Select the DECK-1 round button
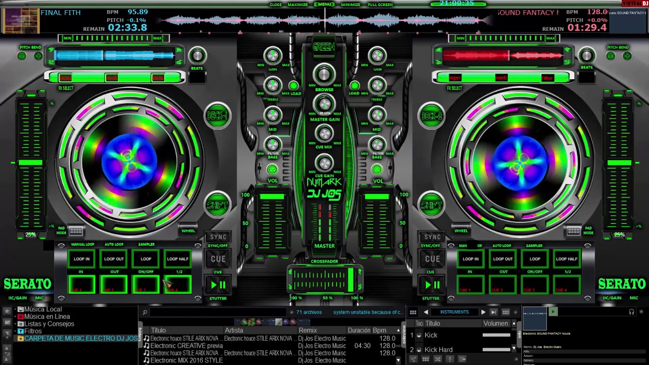Screen dimensions: 649x365 click(218, 116)
